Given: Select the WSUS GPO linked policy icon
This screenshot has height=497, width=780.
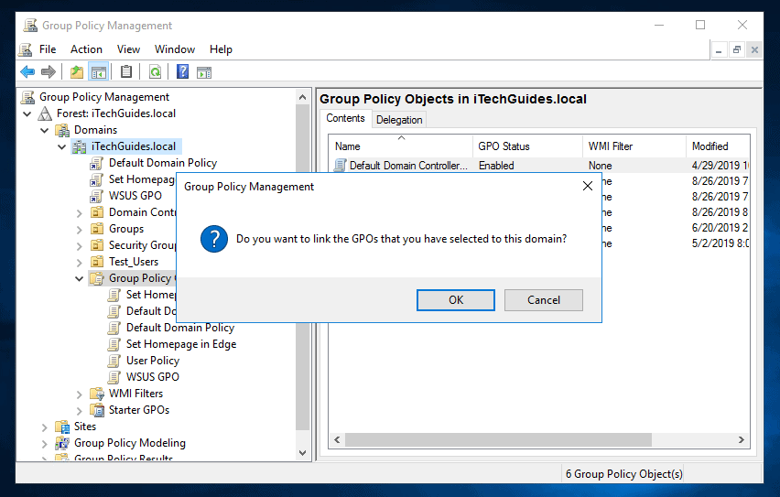Looking at the screenshot, I should coord(97,195).
